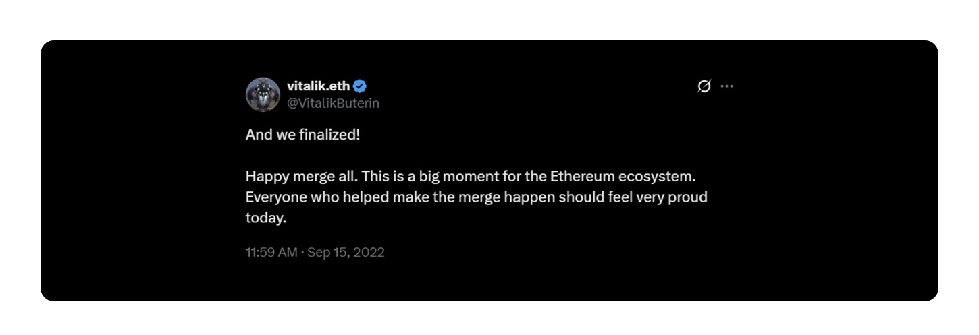Click the "Happy merge all." sentence
This screenshot has width=979, height=335.
click(x=301, y=177)
